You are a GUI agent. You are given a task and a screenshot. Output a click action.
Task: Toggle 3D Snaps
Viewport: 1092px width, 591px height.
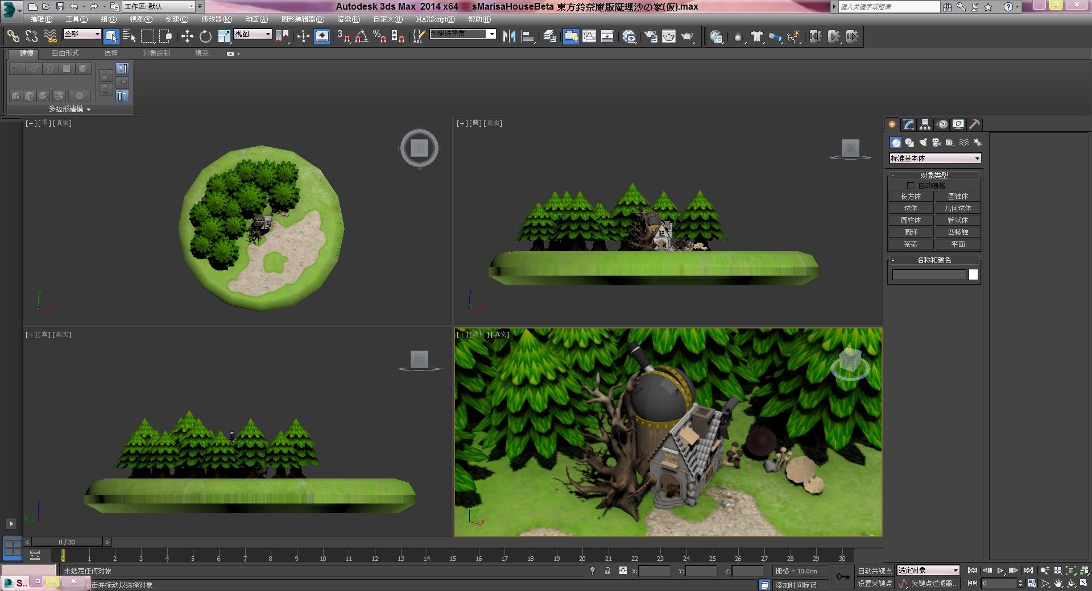pyautogui.click(x=344, y=36)
